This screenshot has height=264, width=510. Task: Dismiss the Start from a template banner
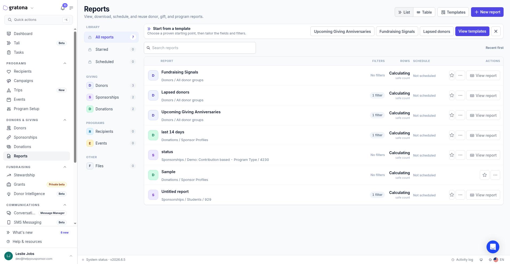(496, 31)
